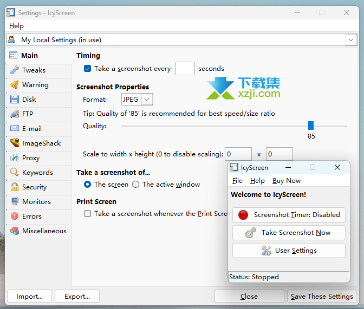Open the File menu in IcyScreen window
The height and width of the screenshot is (309, 364).
(x=237, y=181)
